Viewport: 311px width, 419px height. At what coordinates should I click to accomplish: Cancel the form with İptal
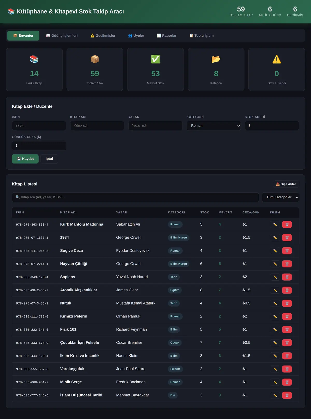tap(49, 159)
